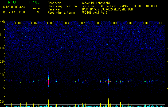Viewport: 168px width, 107px height.
Task: Click time marker 0002
Action: pyautogui.click(x=34, y=23)
